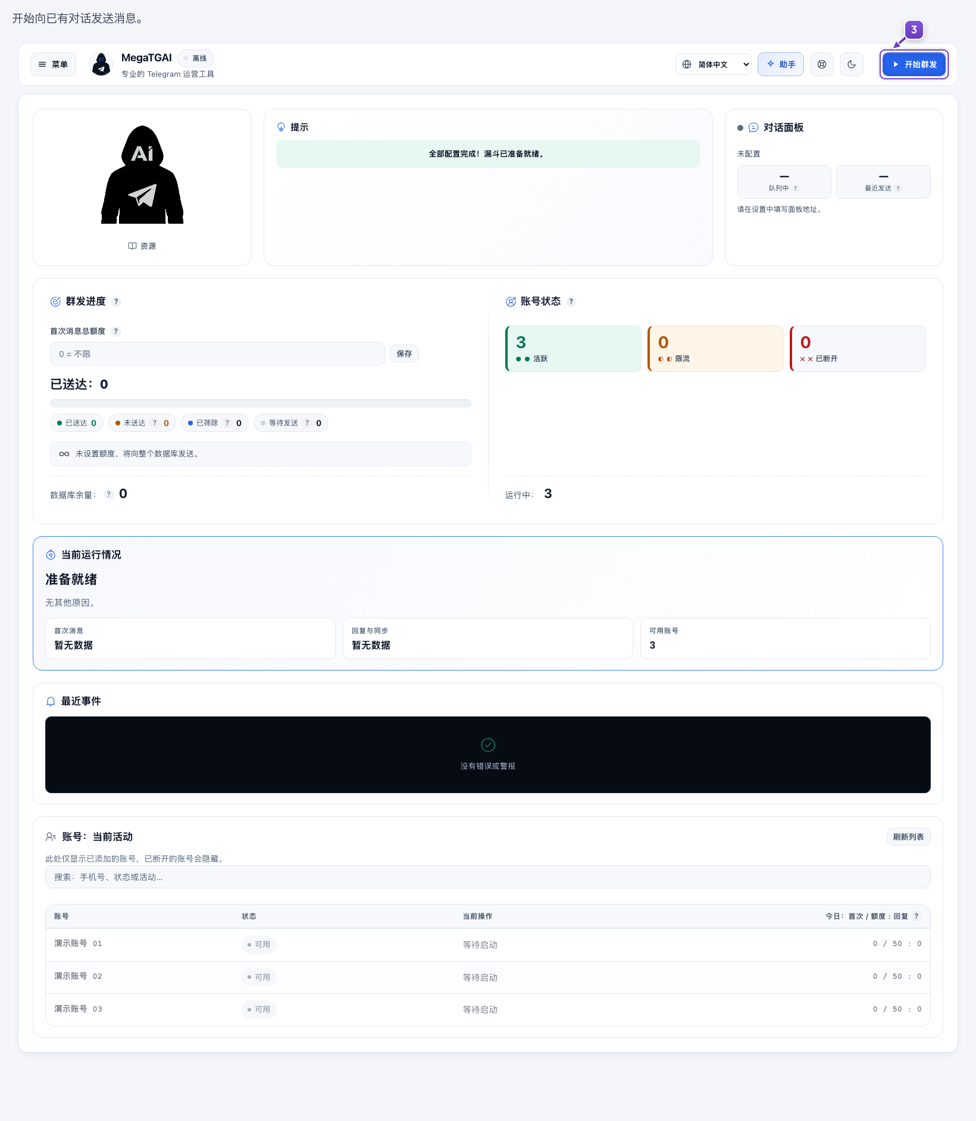Click the lightbulb icon beside 提示
Screen dimensions: 976x1121
pos(281,127)
